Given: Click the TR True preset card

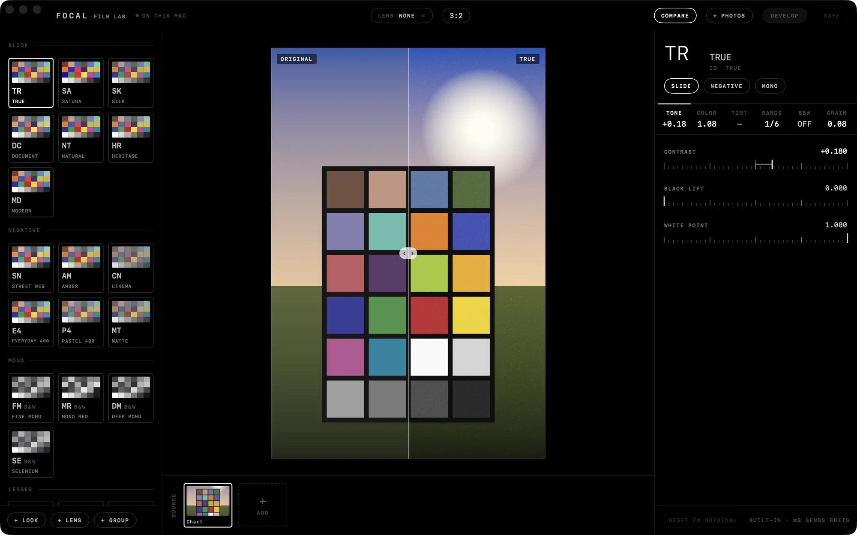Looking at the screenshot, I should [x=31, y=83].
